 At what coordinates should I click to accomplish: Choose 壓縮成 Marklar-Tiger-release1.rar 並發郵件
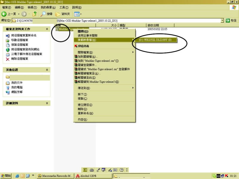click(104, 69)
